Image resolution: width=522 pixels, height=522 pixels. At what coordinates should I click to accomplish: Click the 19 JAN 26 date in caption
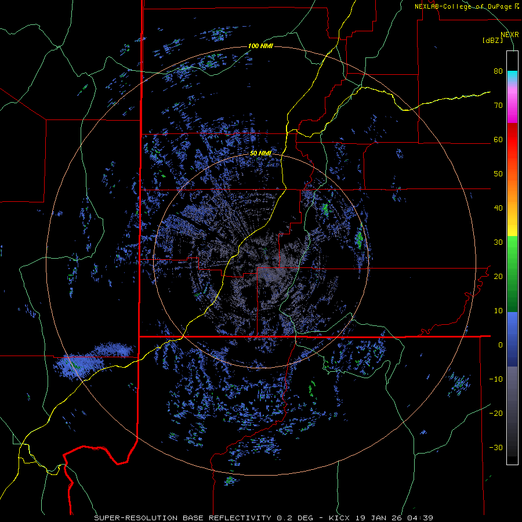click(x=378, y=518)
